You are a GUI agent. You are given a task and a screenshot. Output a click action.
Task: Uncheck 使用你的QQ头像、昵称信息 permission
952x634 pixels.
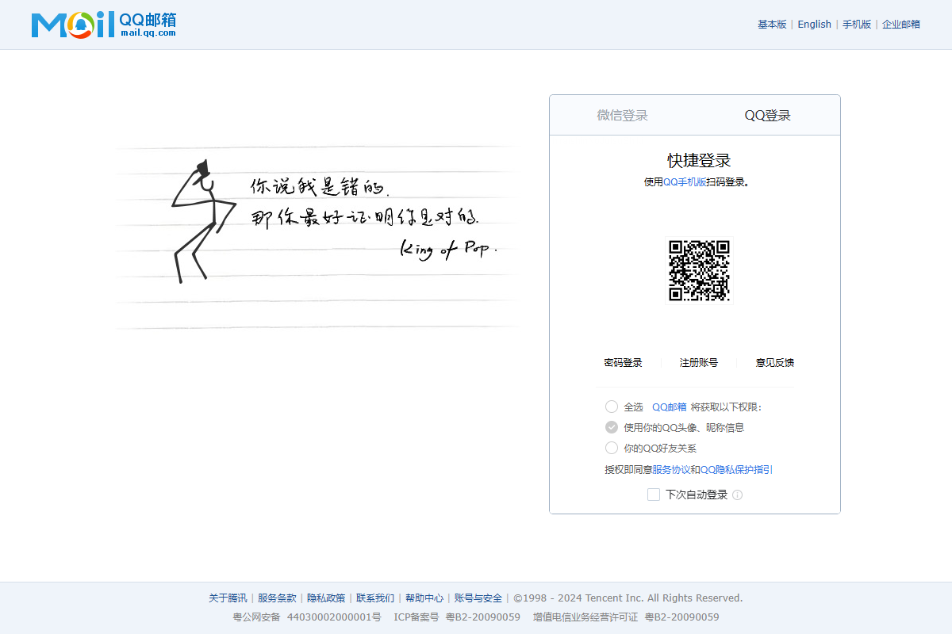coord(612,426)
